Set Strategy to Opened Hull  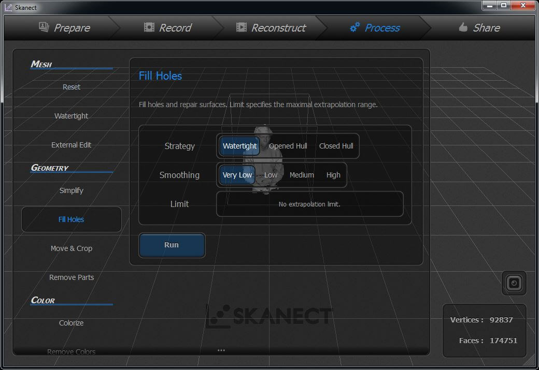pyautogui.click(x=288, y=146)
